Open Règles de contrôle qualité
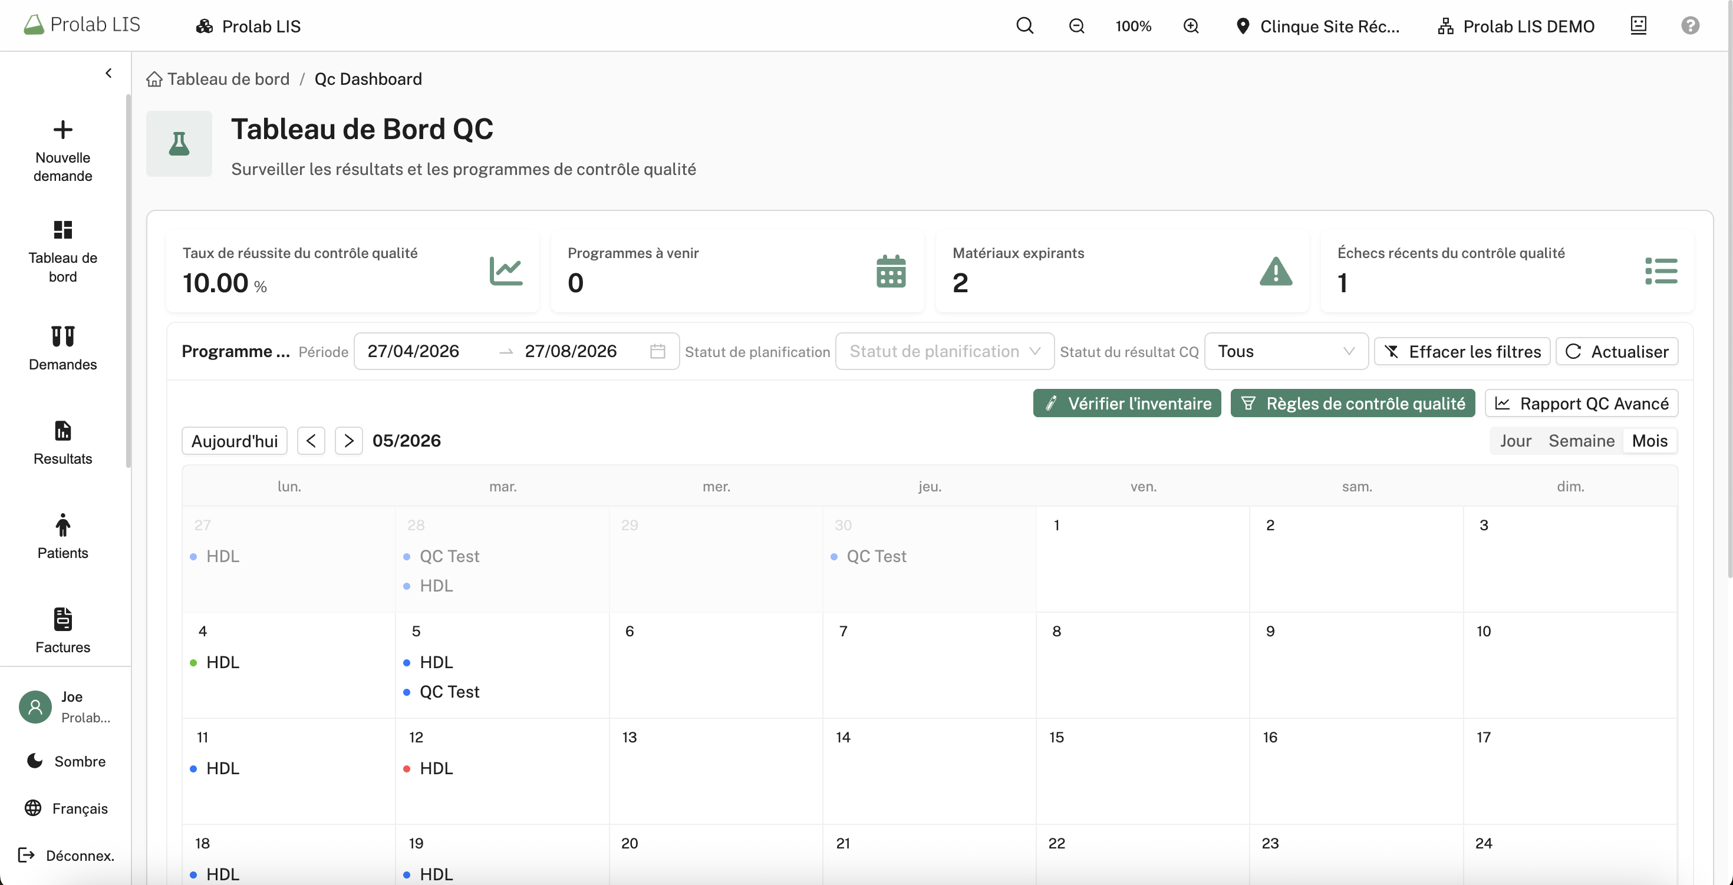 pyautogui.click(x=1352, y=403)
